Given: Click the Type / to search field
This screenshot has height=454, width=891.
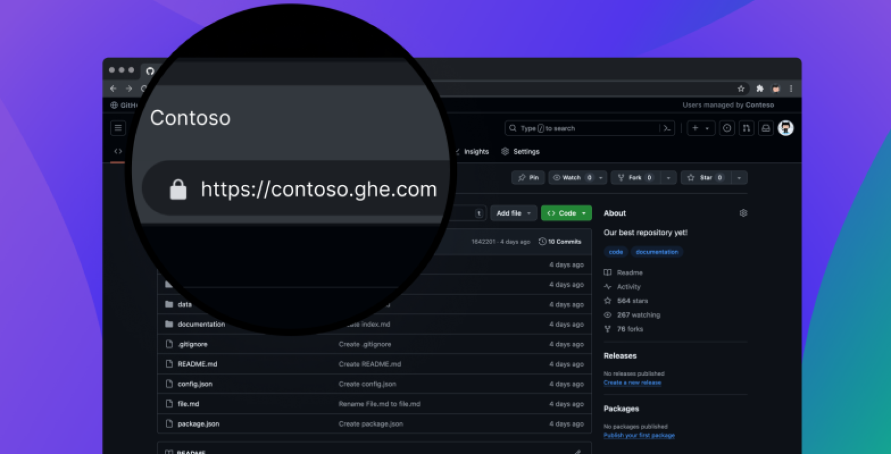Looking at the screenshot, I should coord(589,128).
